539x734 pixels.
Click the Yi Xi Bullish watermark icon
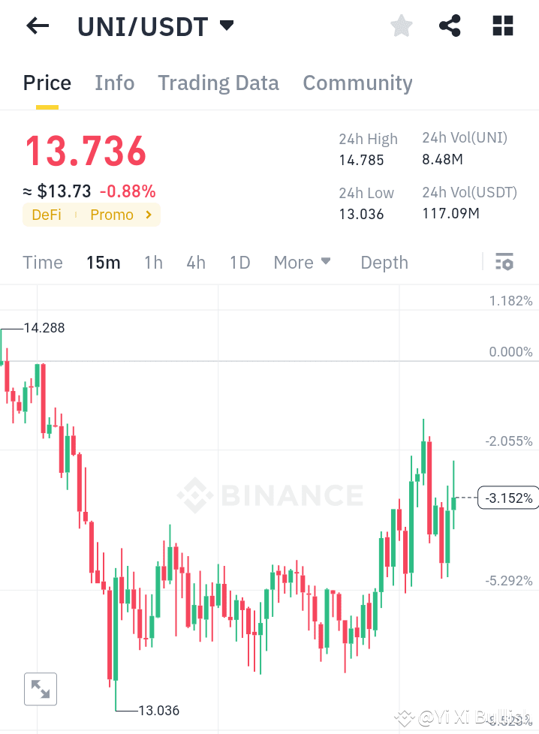[404, 719]
